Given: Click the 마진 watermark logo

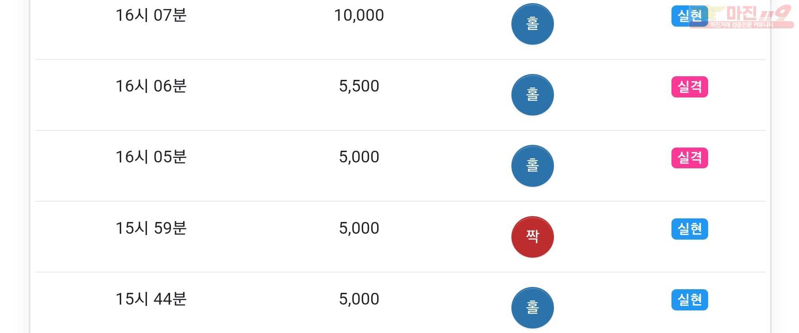Looking at the screenshot, I should [748, 16].
